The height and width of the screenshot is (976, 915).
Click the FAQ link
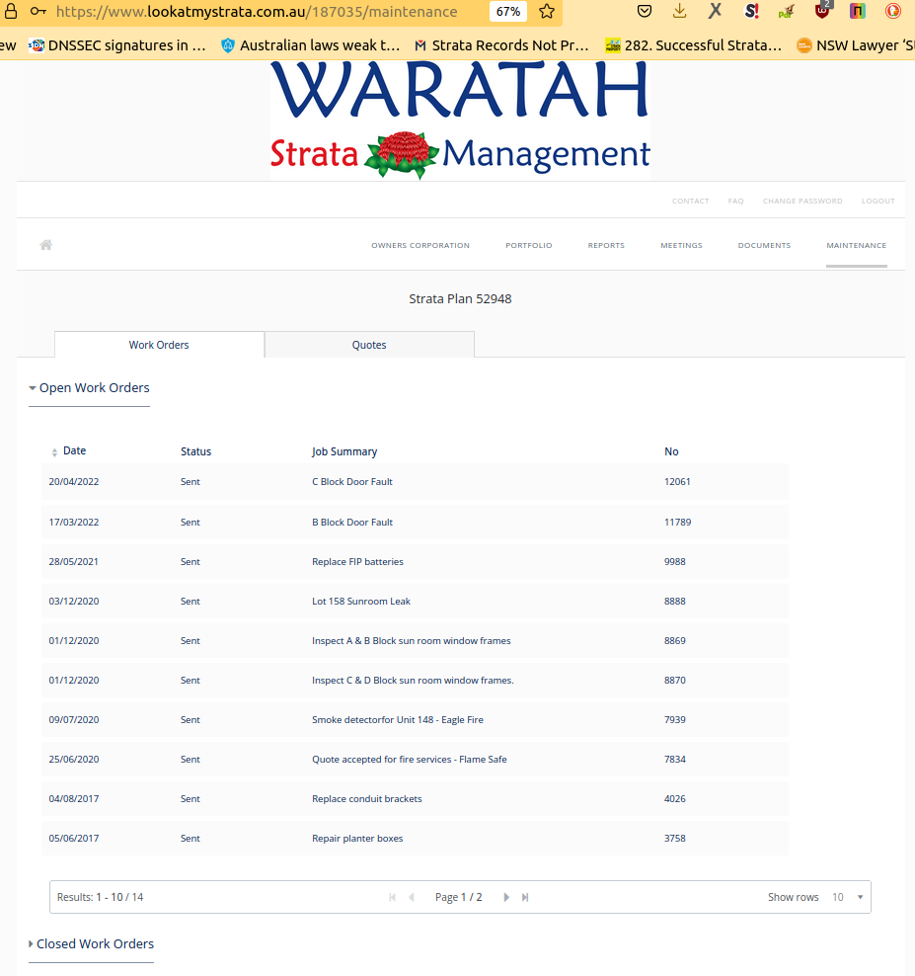[x=736, y=202]
